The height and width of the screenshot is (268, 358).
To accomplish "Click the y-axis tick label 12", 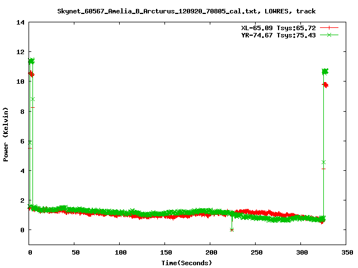I will [20, 52].
